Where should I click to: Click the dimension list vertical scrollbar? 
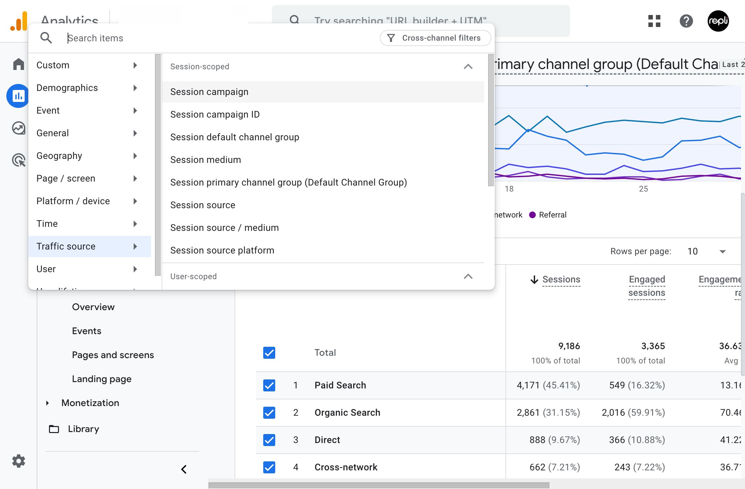point(491,120)
